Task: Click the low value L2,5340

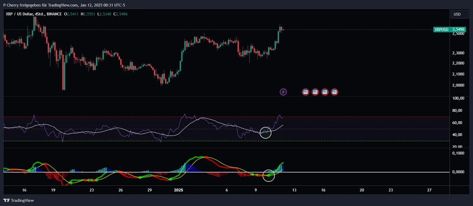Action: 104,14
